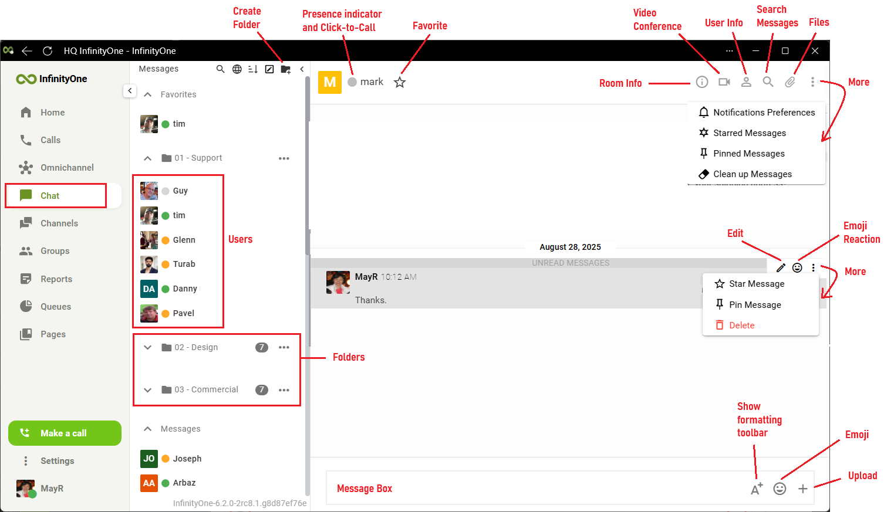Open MayR profile at sidebar bottom
This screenshot has height=512, width=894.
pyautogui.click(x=40, y=489)
